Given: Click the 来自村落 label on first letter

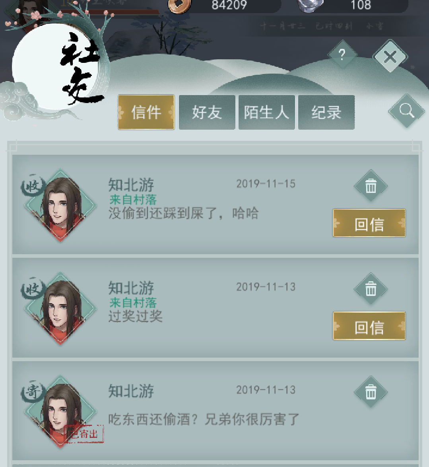Looking at the screenshot, I should click(133, 200).
